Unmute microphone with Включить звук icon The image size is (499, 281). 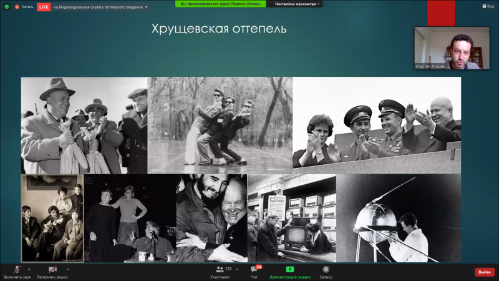(17, 270)
